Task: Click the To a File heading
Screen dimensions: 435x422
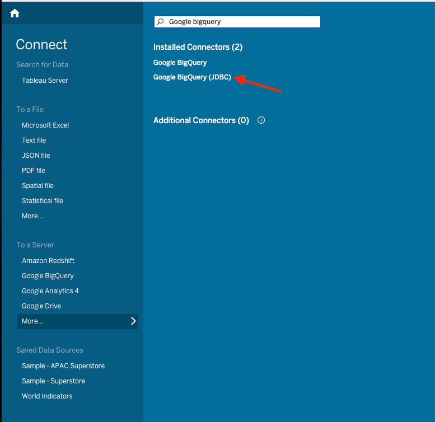Action: (x=30, y=110)
